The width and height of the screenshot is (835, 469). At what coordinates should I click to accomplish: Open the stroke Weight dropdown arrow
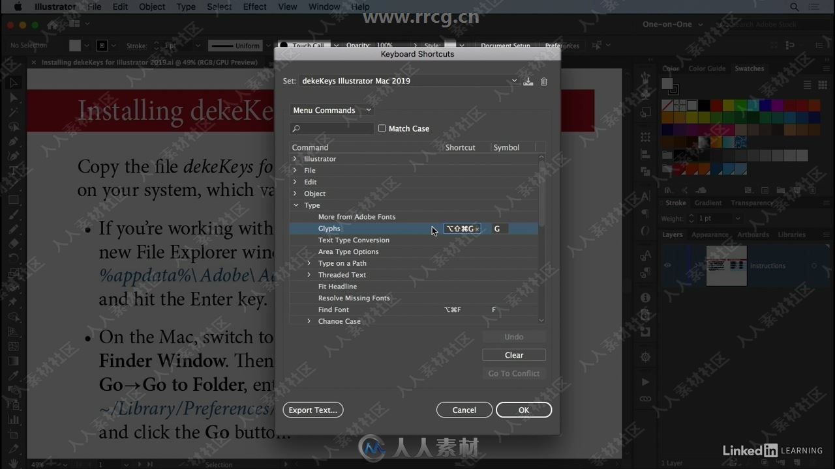coord(738,219)
